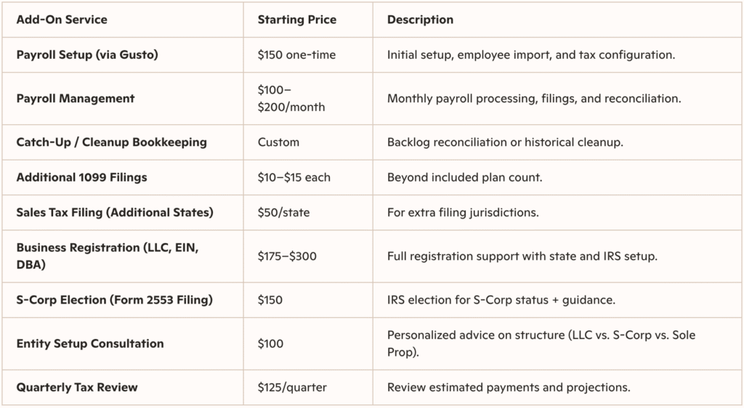Click the $100–$200/month price
Screen dimensions: 744x408
(x=291, y=98)
